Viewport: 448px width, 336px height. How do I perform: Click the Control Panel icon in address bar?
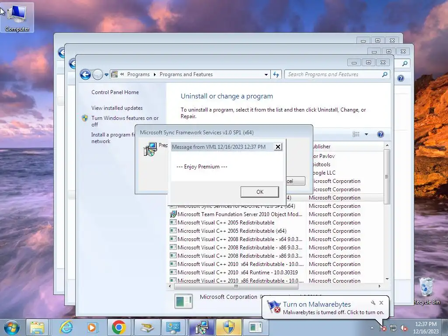(114, 74)
